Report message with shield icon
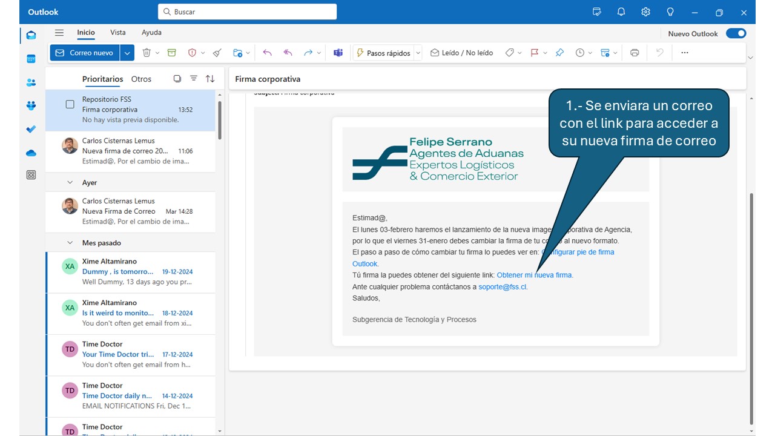775x436 pixels. pos(192,53)
